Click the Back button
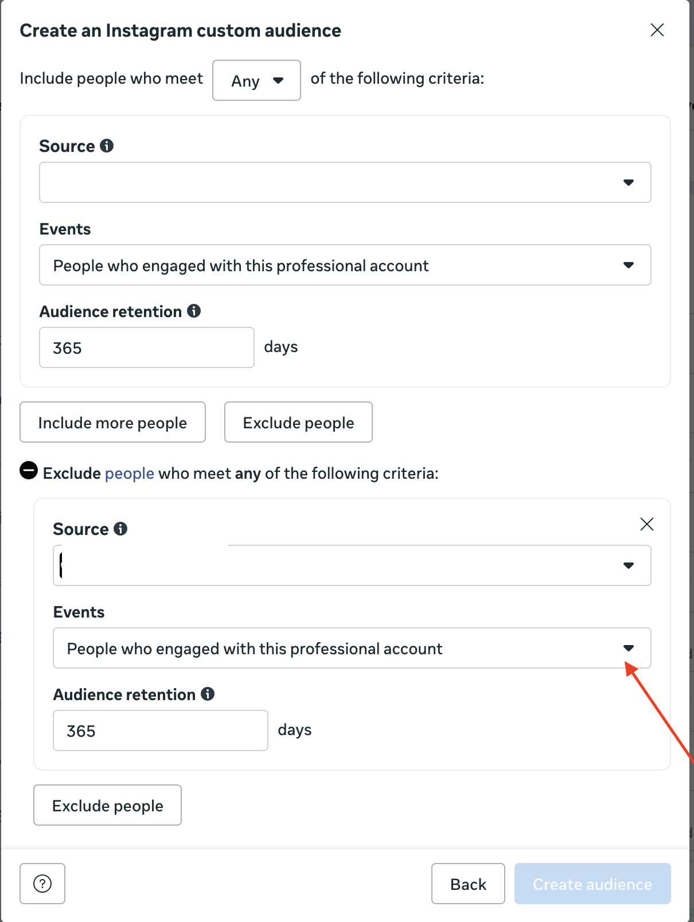This screenshot has height=922, width=694. 468,884
